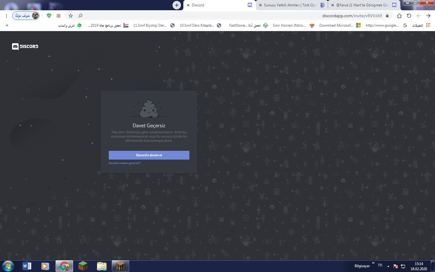Viewport: 435px width, 272px height.
Task: Expand the Bilgisayar toolbar chevron
Action: (x=373, y=263)
